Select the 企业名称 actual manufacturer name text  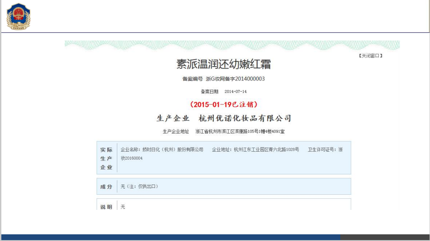[162, 149]
